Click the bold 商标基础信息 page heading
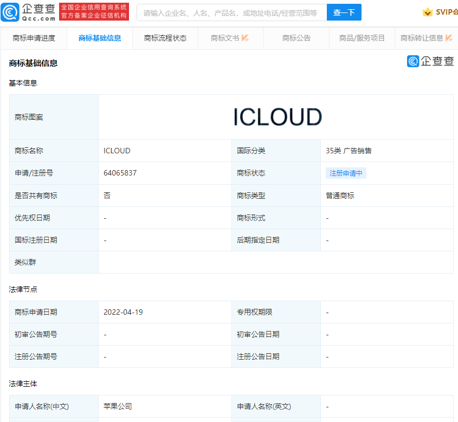The height and width of the screenshot is (422, 458). (x=33, y=63)
